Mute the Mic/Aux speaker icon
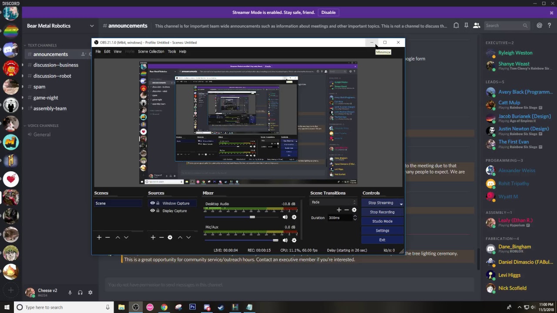This screenshot has height=313, width=557. (285, 240)
